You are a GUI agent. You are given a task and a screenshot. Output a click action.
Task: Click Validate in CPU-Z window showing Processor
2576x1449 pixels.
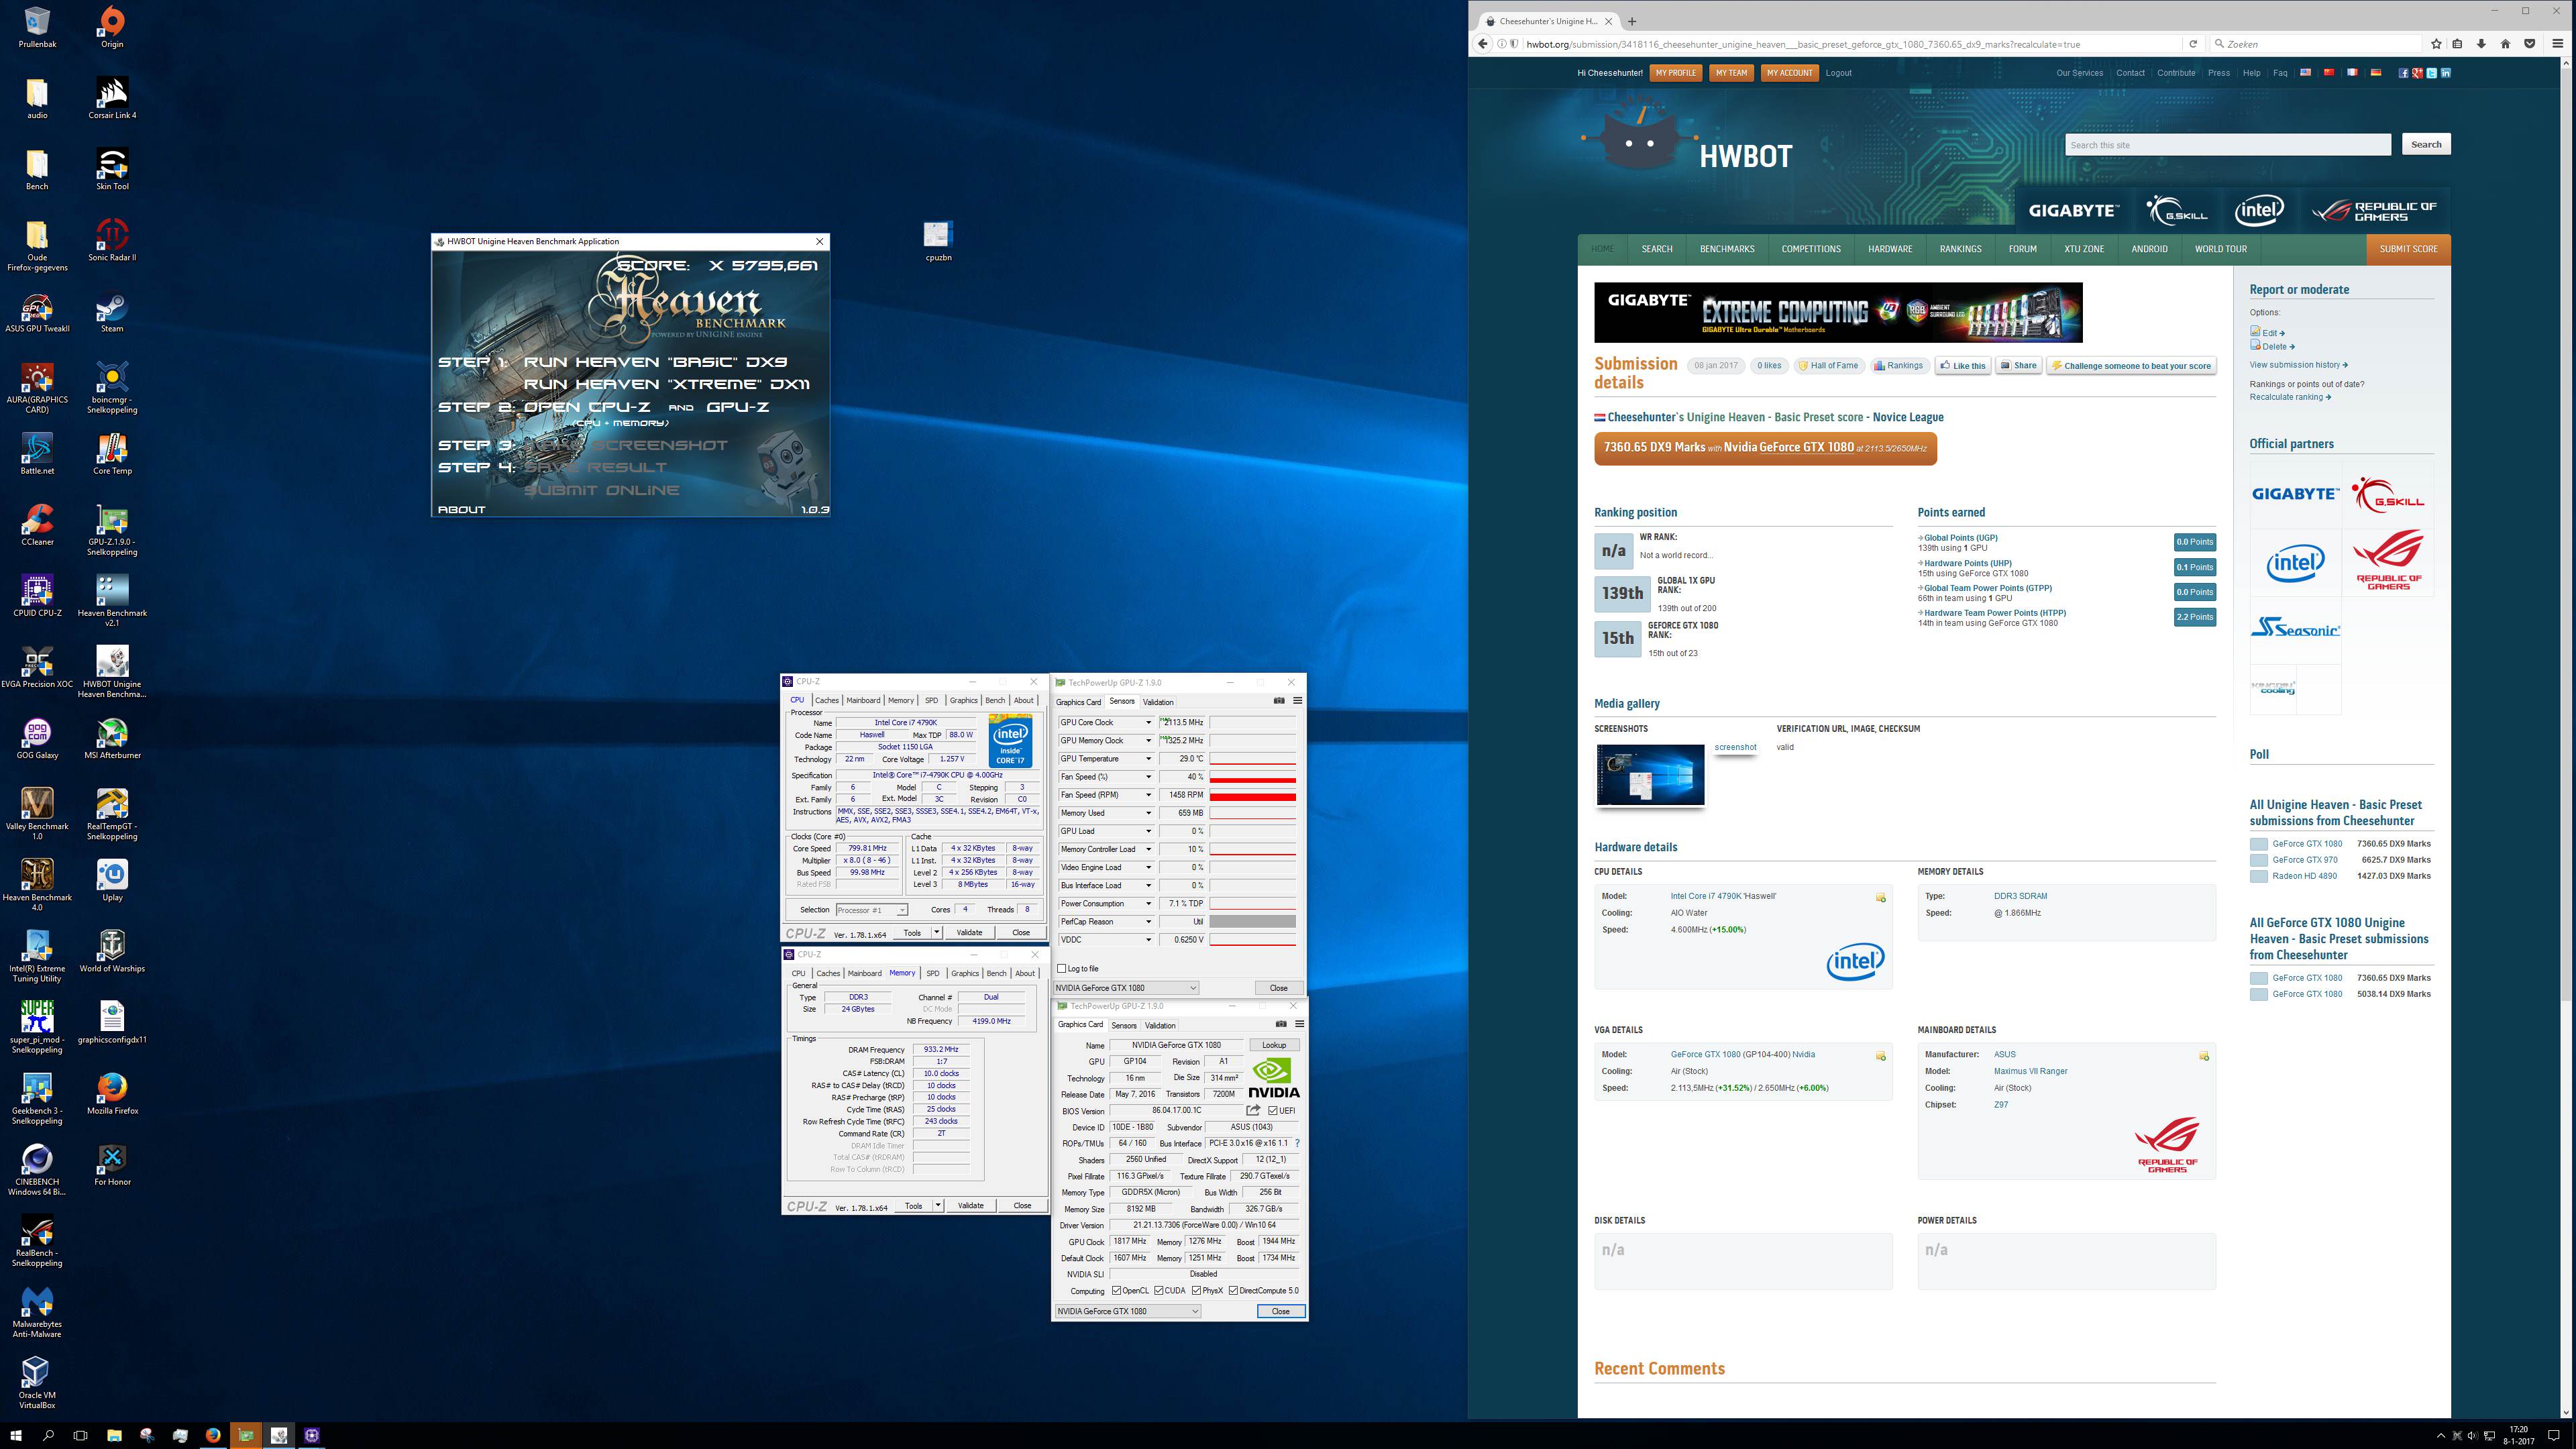(x=969, y=932)
